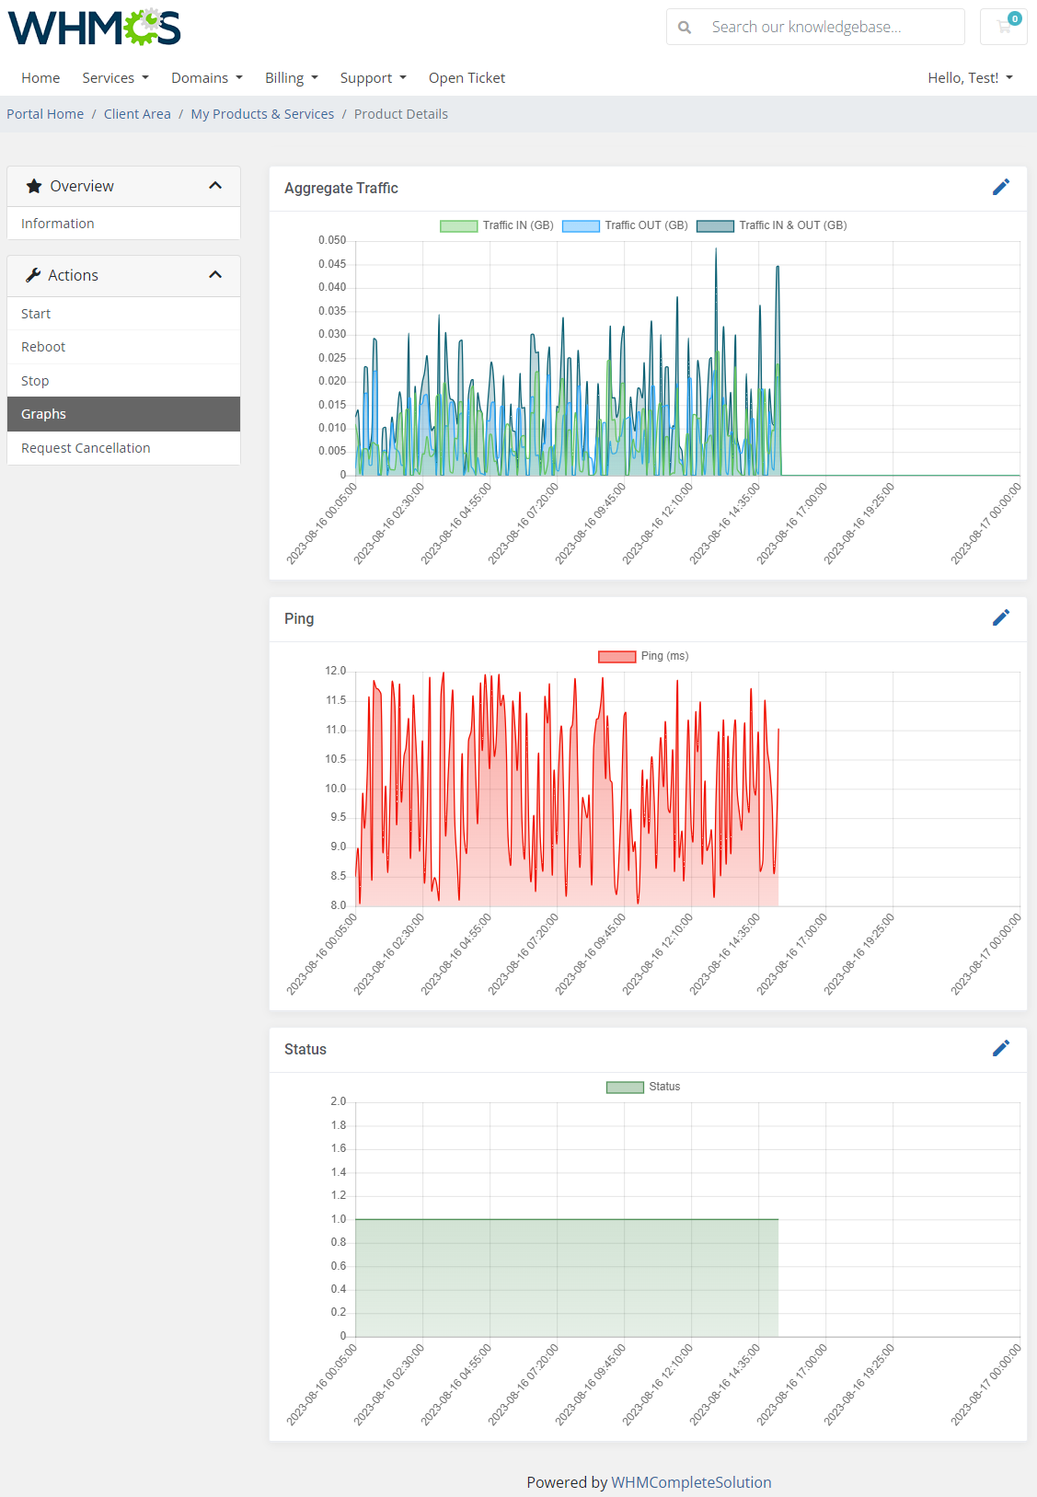
Task: Toggle Traffic IN & OUT legend swatch
Action: pos(715,225)
